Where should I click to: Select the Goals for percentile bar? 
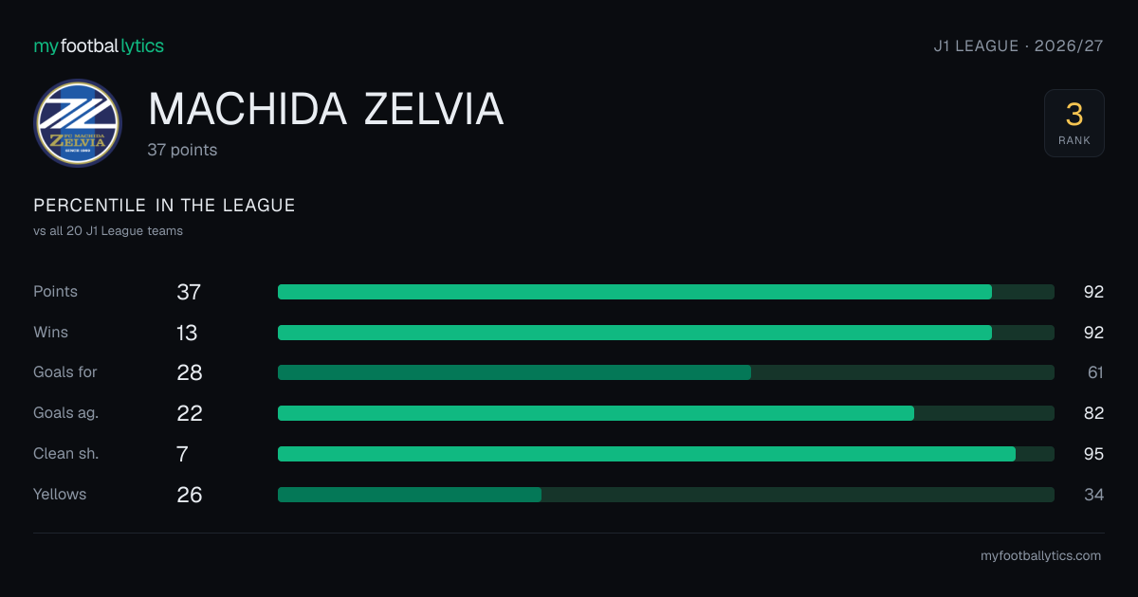666,372
